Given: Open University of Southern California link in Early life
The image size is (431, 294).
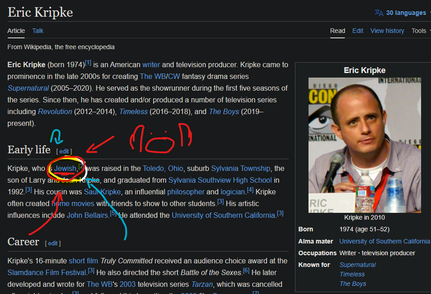Looking at the screenshot, I should [x=223, y=215].
